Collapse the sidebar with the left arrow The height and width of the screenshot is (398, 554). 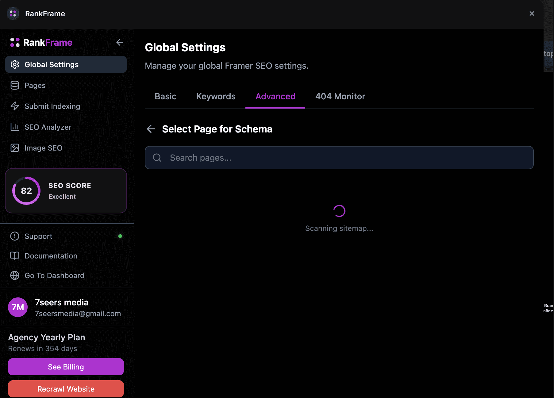click(120, 42)
